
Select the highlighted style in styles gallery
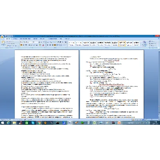pos(122,44)
